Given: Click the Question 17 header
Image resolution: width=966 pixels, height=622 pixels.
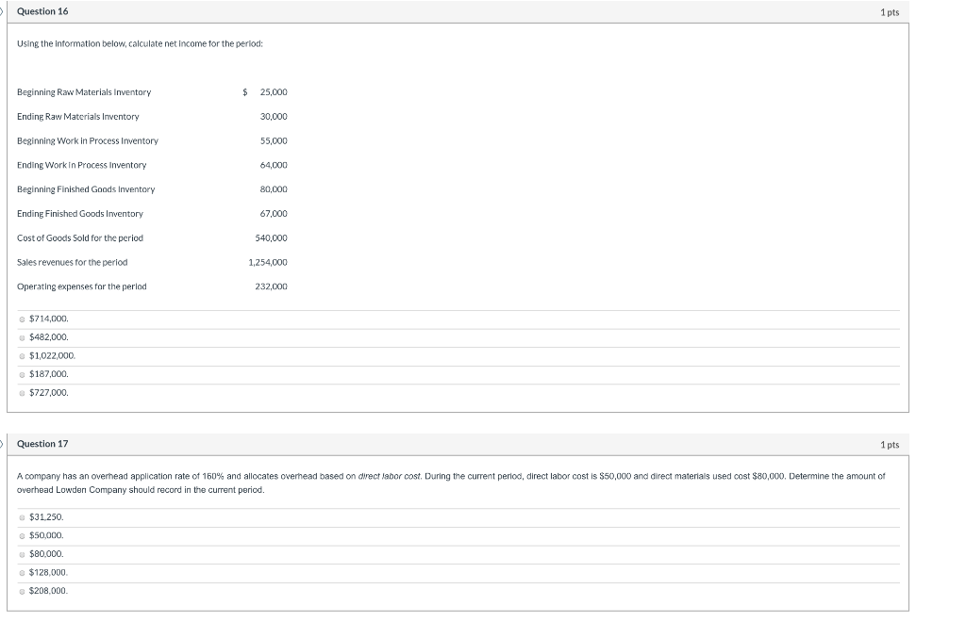Looking at the screenshot, I should pyautogui.click(x=42, y=444).
